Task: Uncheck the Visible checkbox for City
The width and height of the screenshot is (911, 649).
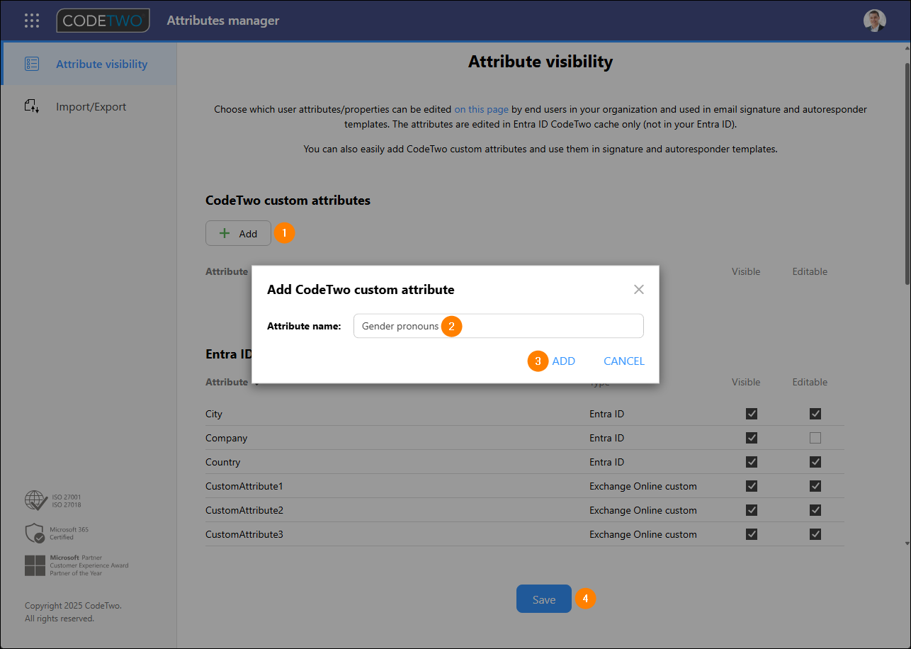Action: (x=752, y=414)
